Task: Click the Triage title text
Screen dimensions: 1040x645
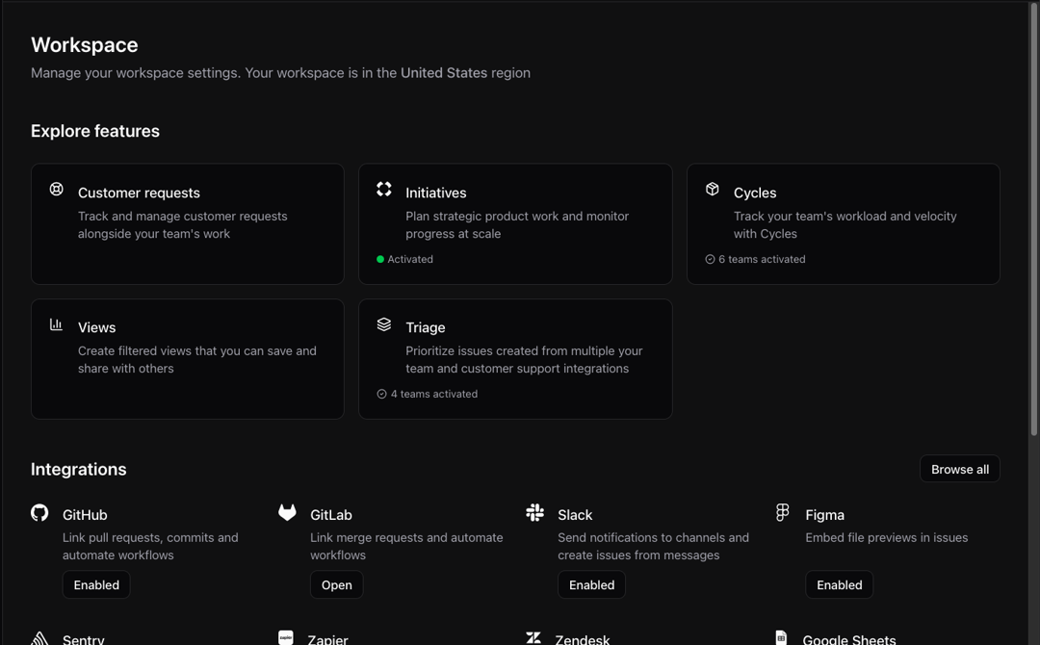Action: tap(426, 327)
